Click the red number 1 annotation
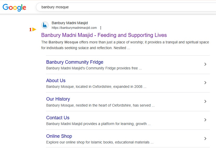The image size is (216, 151). [30, 30]
